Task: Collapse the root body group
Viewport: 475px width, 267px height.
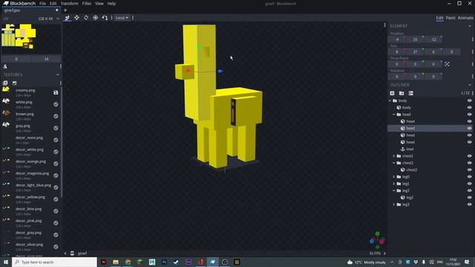Action: (390, 101)
